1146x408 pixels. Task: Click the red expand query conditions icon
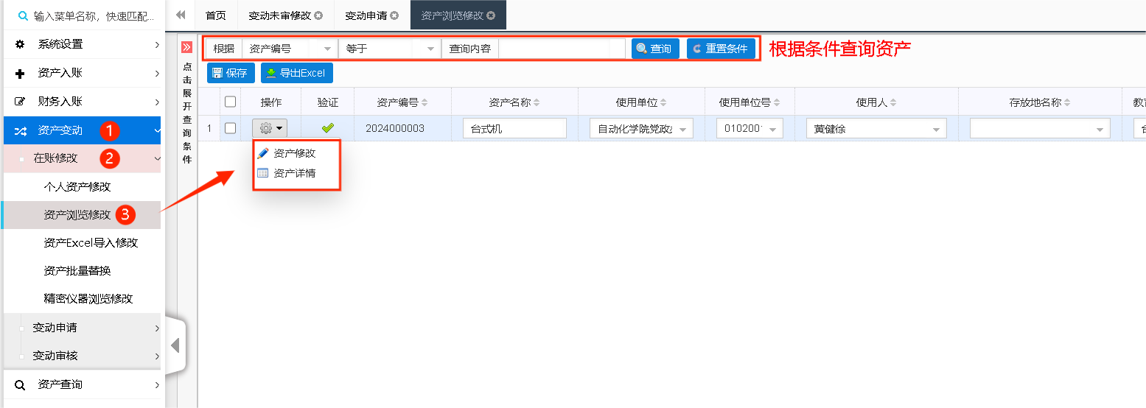(186, 48)
